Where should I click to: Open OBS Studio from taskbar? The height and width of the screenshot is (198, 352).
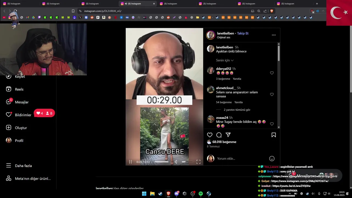[x=193, y=194]
